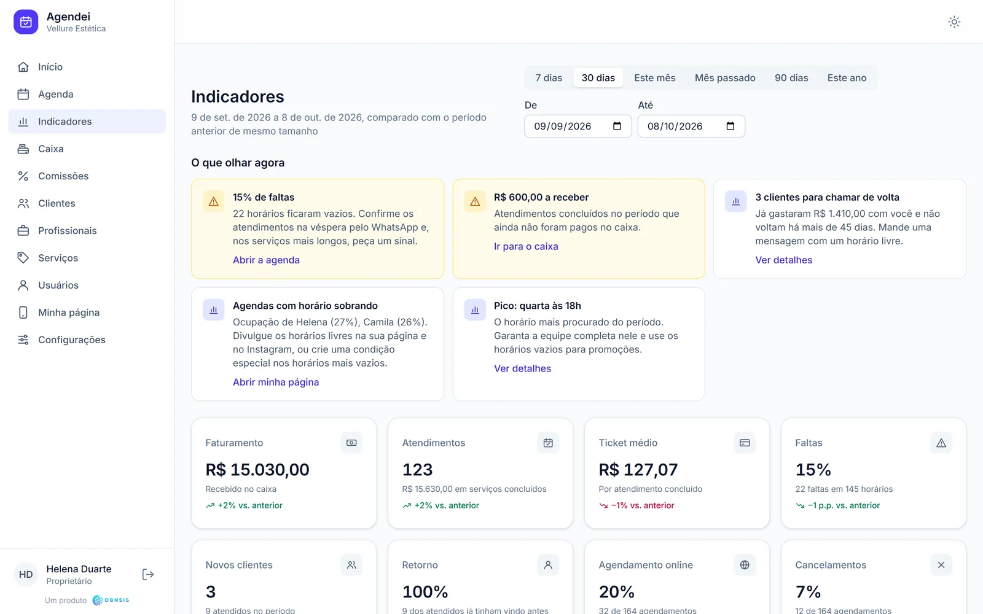Click the DBNSIS product logo link
The height and width of the screenshot is (614, 983).
click(111, 600)
